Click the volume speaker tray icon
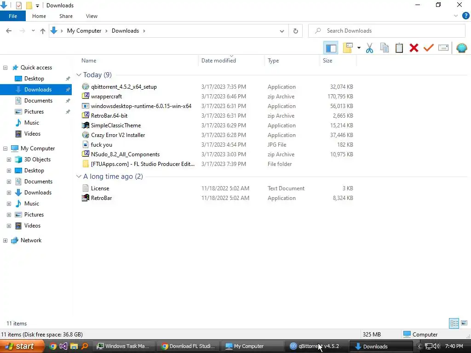Viewport: 471px width, 353px height. tap(436, 346)
